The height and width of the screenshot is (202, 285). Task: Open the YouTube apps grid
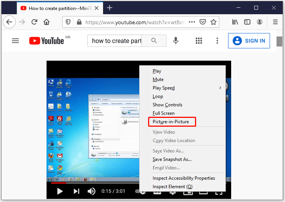tap(199, 41)
